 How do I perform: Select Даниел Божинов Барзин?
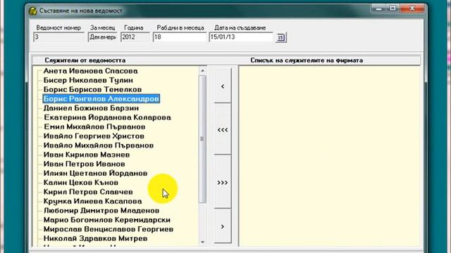coord(91,108)
